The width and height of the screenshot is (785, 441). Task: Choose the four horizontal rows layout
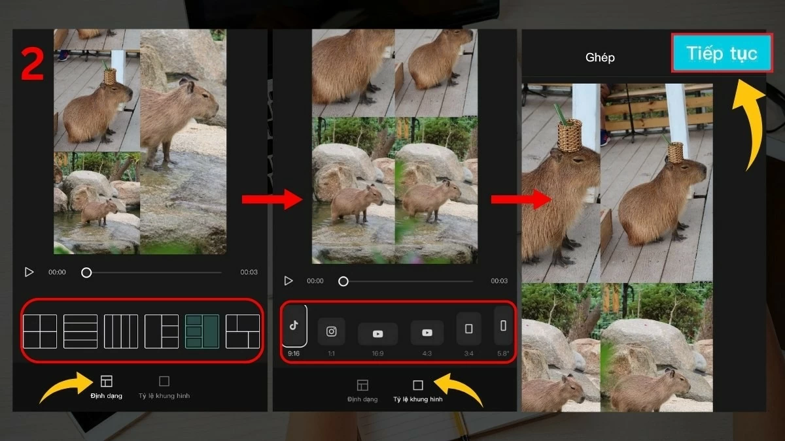coord(80,331)
